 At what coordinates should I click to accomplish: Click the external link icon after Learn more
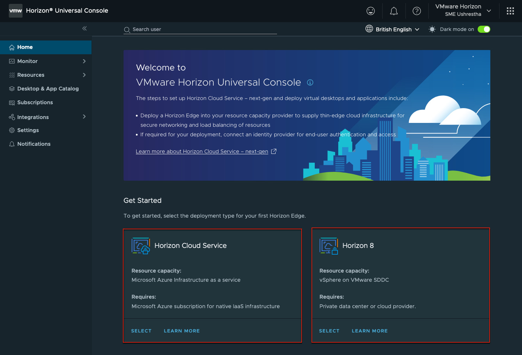point(274,151)
